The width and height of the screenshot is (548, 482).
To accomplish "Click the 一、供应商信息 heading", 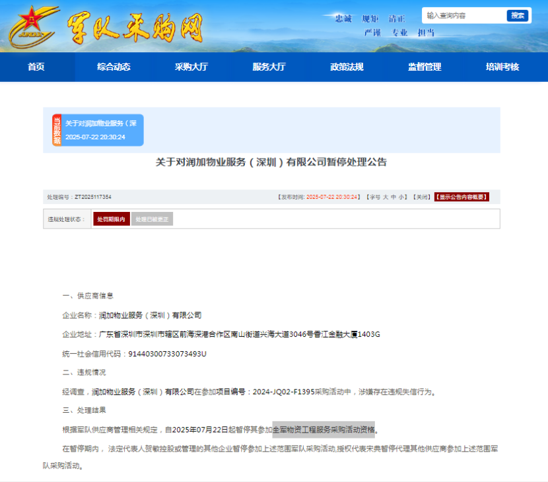I will point(88,296).
